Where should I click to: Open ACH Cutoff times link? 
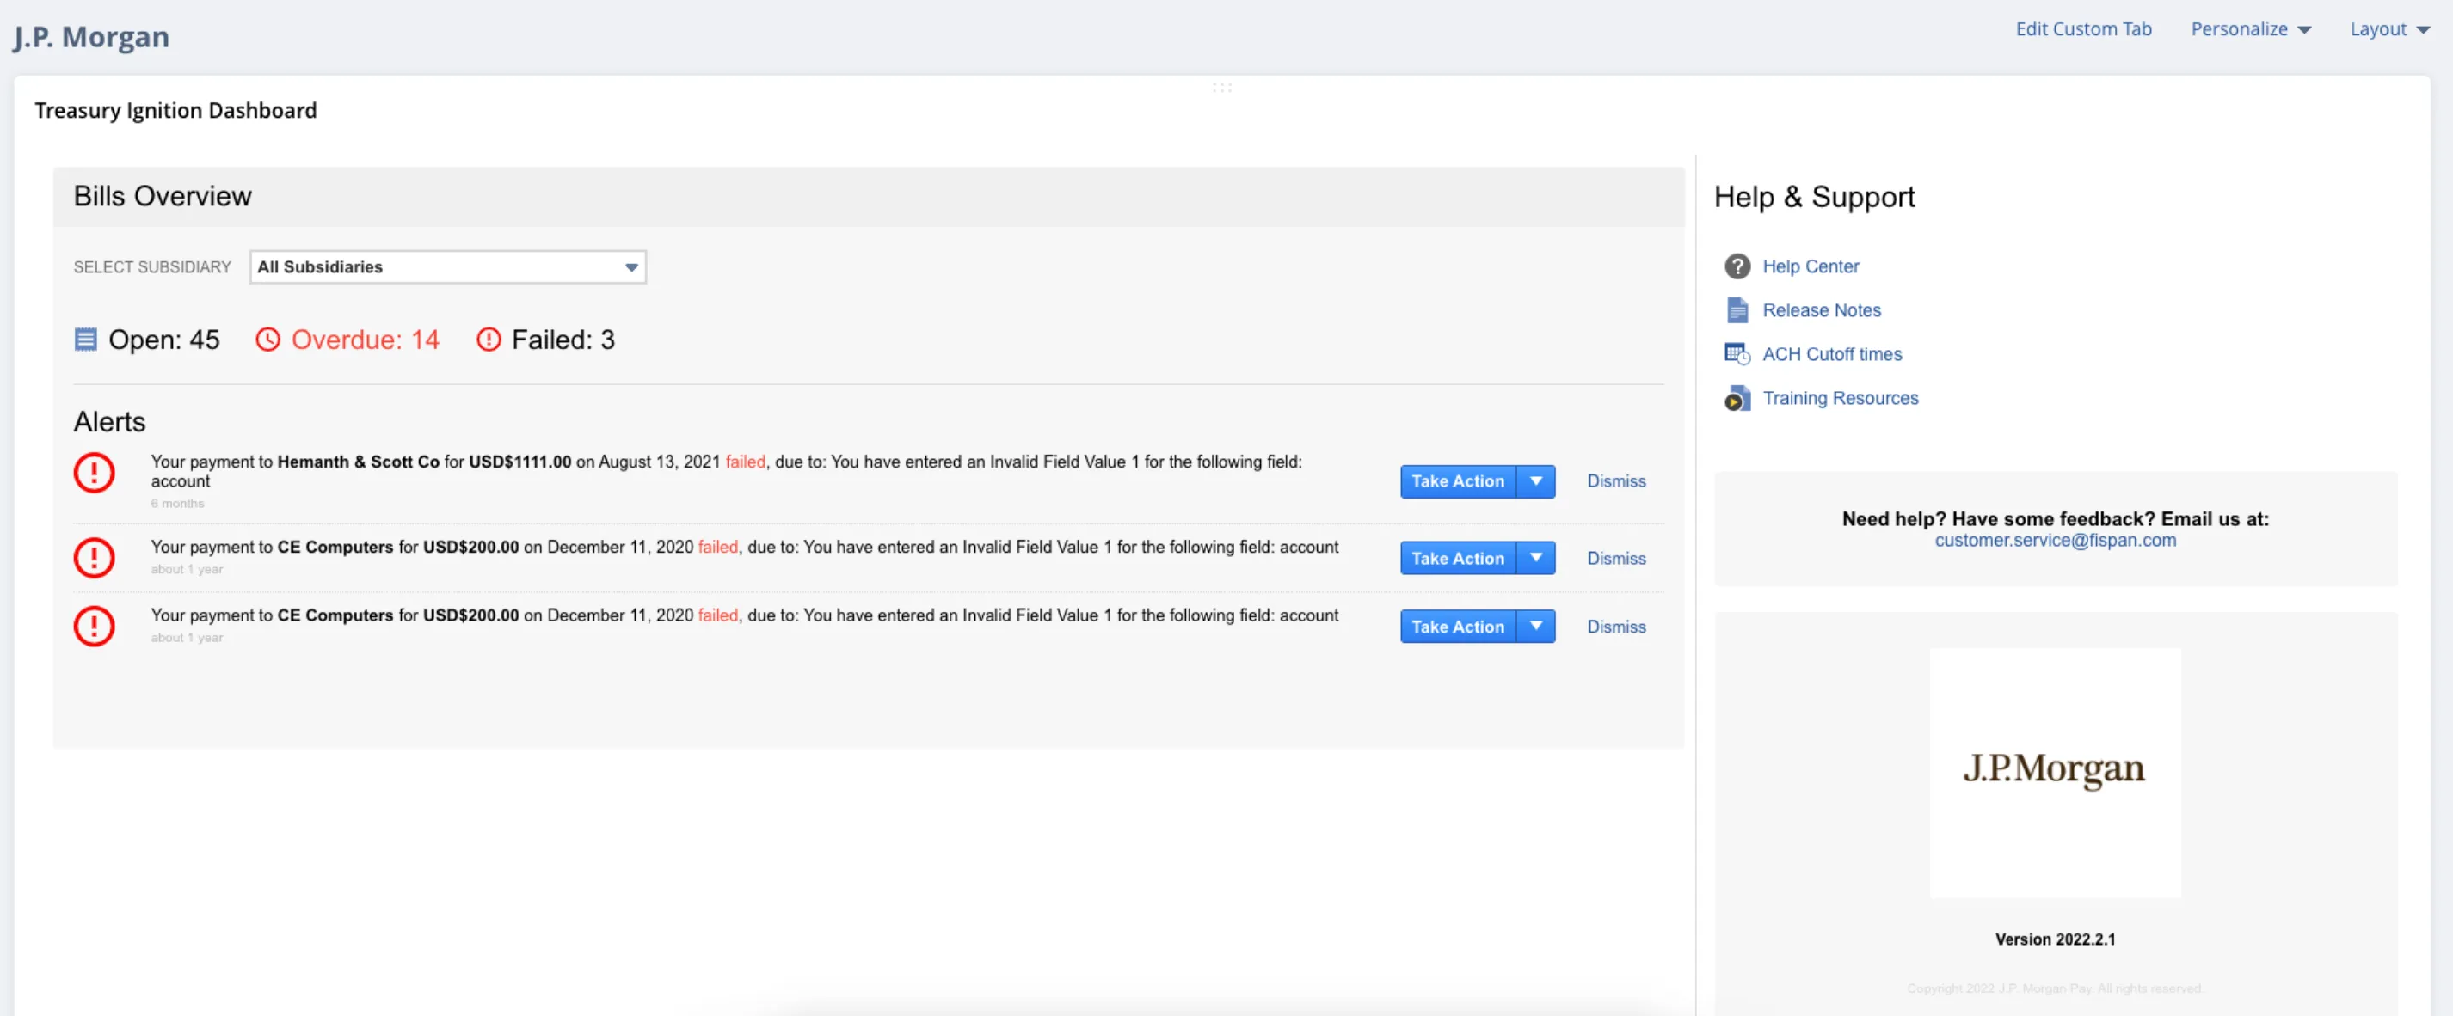tap(1832, 354)
